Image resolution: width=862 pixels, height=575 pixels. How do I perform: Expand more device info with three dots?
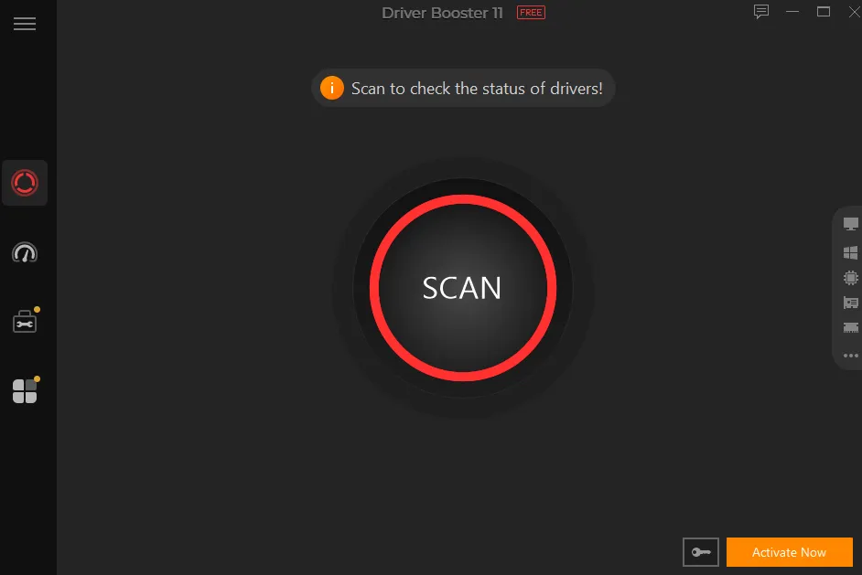(x=850, y=356)
